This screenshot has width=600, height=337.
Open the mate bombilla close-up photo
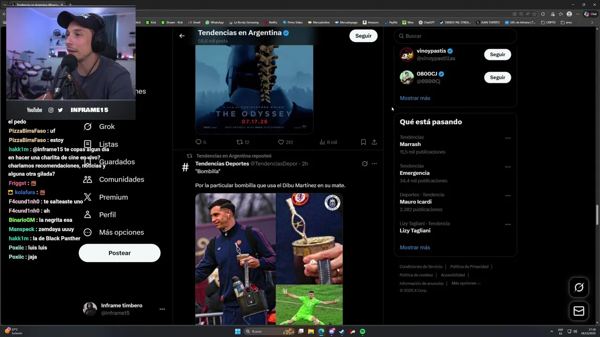pyautogui.click(x=309, y=239)
